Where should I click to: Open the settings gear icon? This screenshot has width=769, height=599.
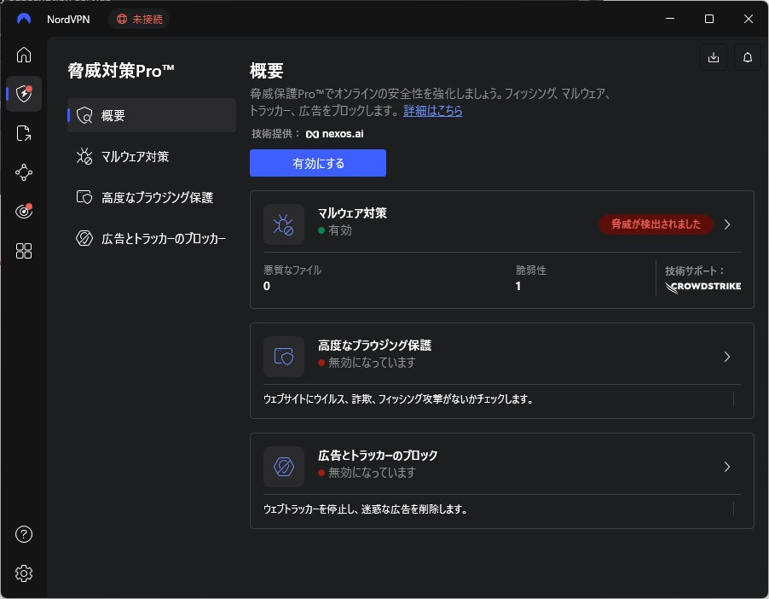24,573
